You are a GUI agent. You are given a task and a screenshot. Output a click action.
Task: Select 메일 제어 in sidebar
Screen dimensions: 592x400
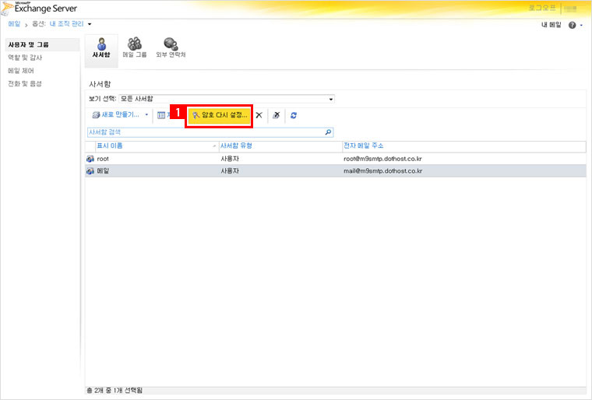tap(21, 70)
